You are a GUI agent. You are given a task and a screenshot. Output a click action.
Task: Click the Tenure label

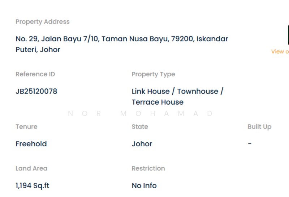point(26,127)
